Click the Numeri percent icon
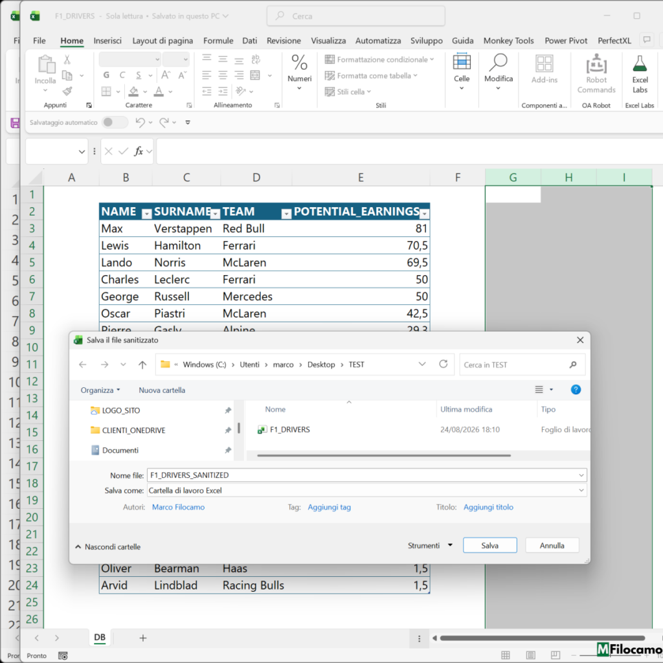 [299, 63]
